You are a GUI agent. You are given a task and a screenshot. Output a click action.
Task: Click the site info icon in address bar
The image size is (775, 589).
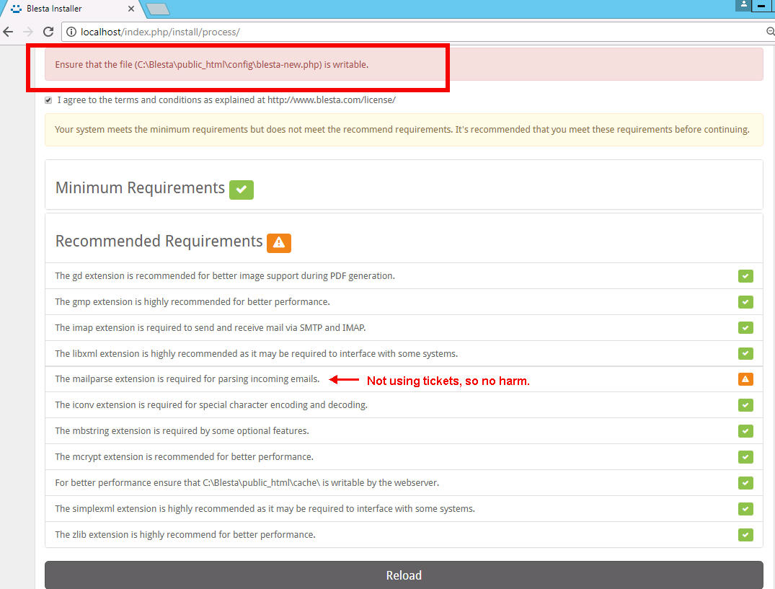tap(71, 32)
